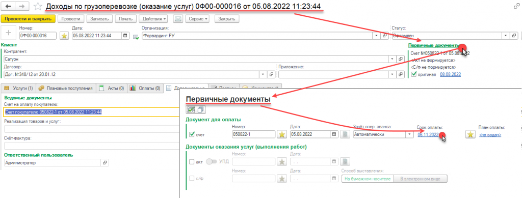Click check-all icon under Первичные документы title

coord(191,109)
